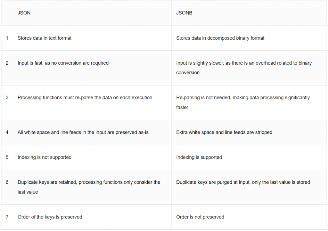
Task: Select row number 5 cell
Action: [7, 157]
